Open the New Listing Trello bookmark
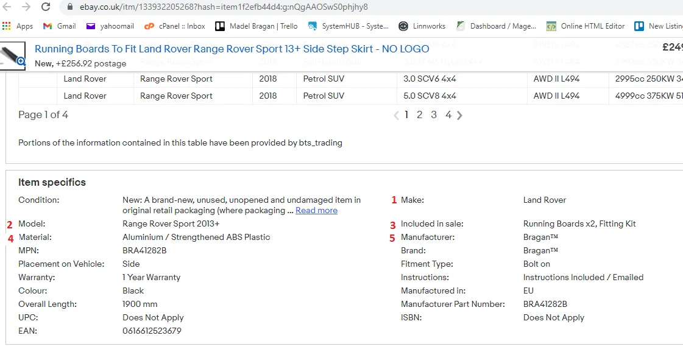 [659, 26]
